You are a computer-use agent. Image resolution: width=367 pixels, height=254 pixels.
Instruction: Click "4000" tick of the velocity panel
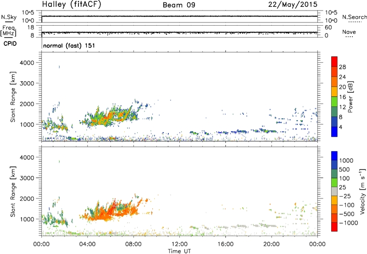click(27, 157)
